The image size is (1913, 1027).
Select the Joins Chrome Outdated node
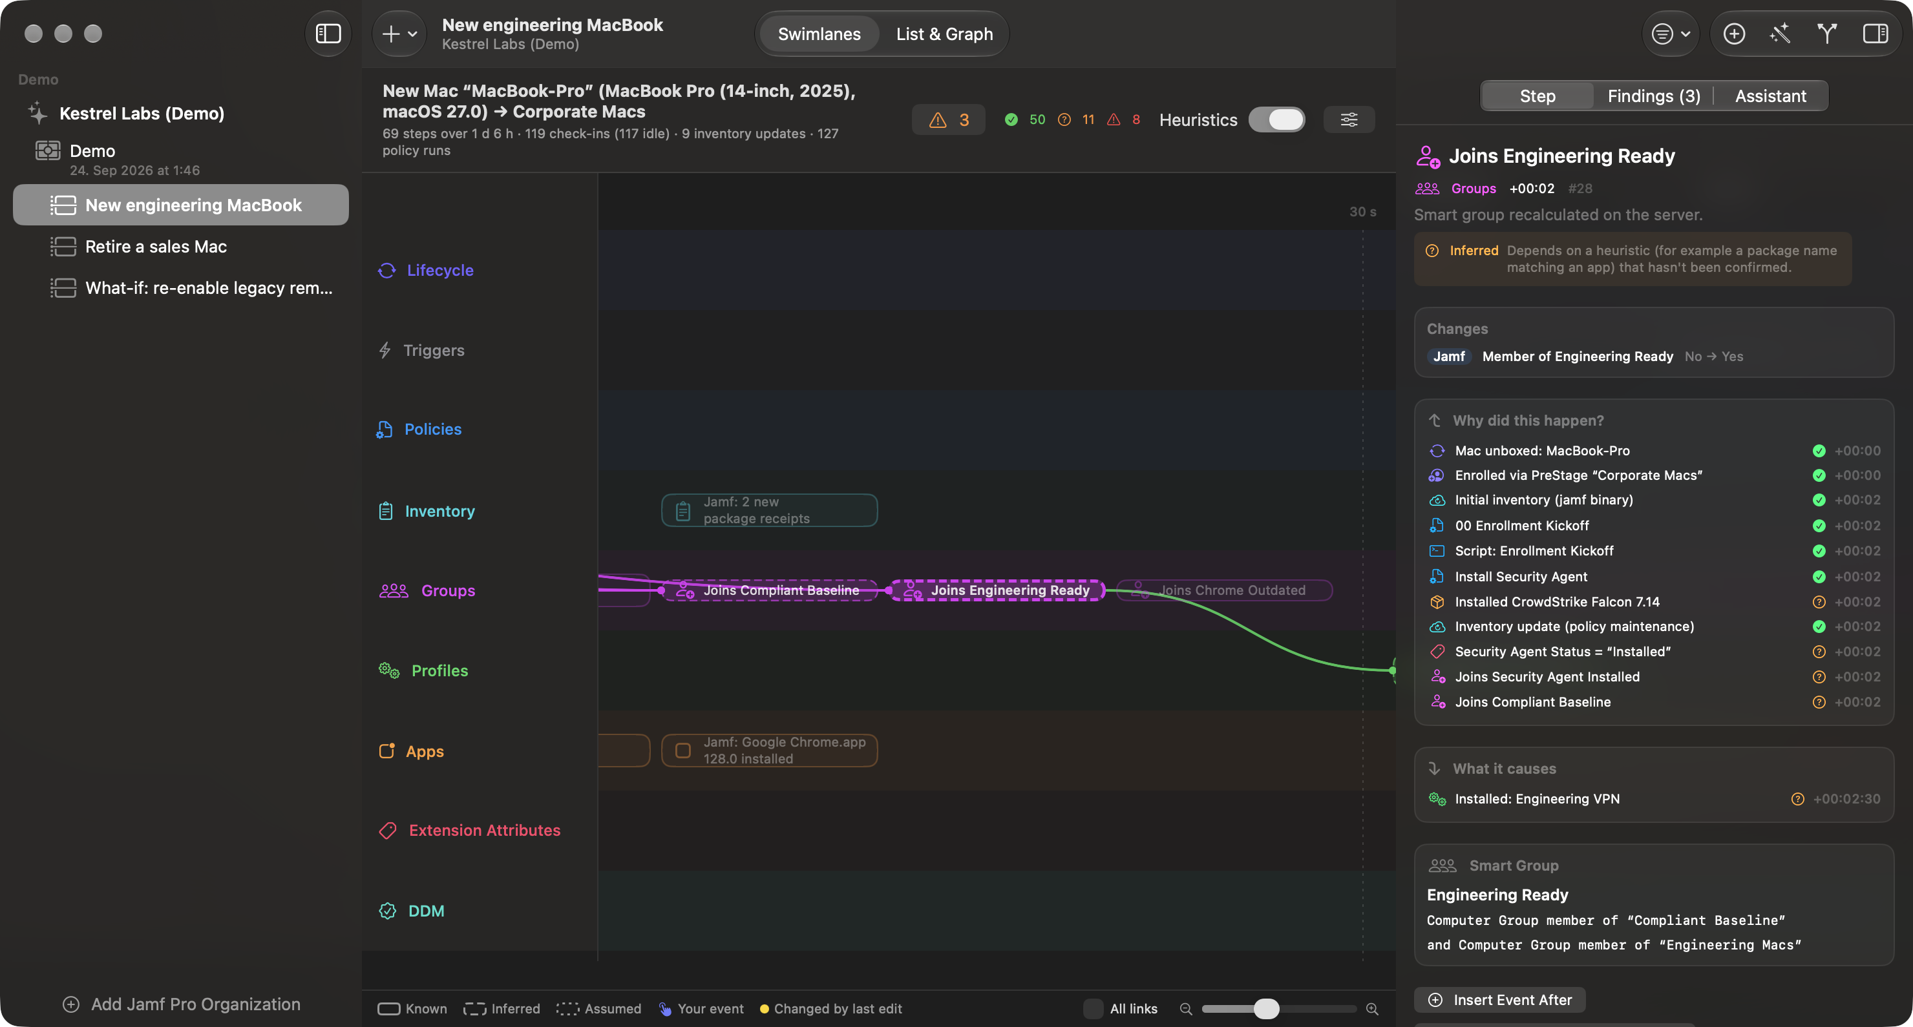tap(1224, 590)
